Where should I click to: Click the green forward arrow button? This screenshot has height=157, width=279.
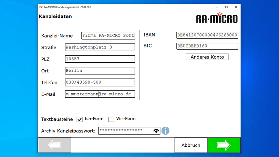click(224, 145)
